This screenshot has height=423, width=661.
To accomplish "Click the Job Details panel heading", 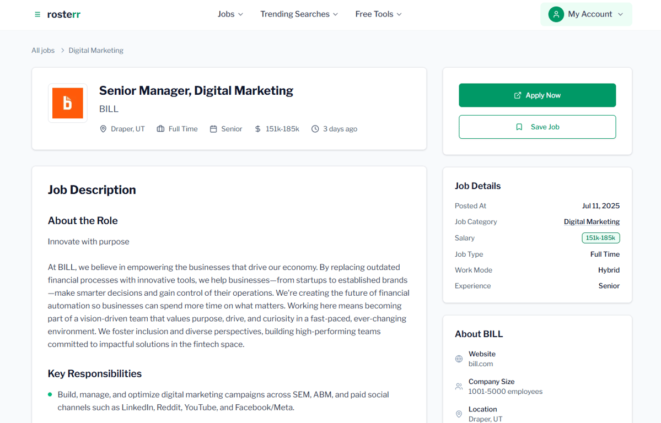I will click(x=477, y=186).
